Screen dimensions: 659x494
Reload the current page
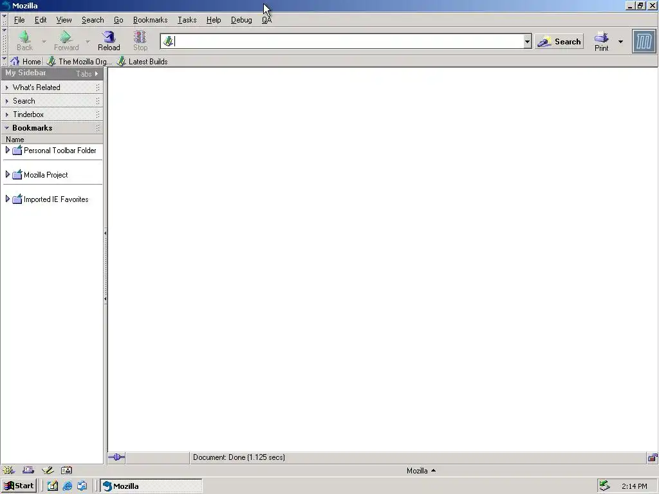click(x=109, y=41)
